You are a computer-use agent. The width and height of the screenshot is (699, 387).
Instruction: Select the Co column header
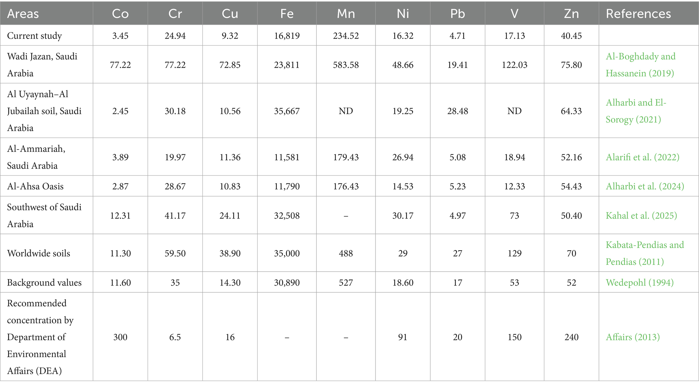click(120, 14)
